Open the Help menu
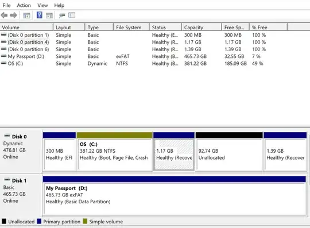Viewport: 310px width, 228px height. (x=59, y=5)
